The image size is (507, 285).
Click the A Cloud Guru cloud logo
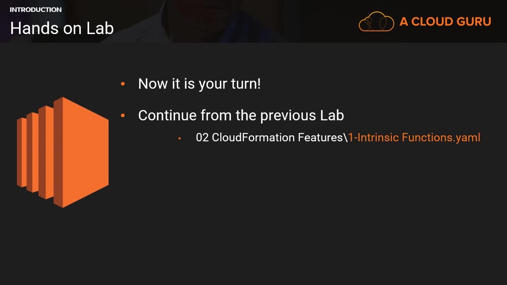(376, 22)
